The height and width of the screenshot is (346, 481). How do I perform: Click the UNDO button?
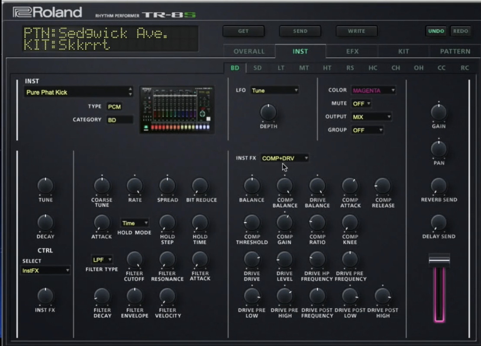436,31
